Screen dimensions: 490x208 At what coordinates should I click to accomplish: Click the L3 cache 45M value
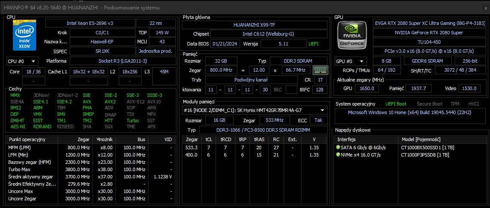[x=164, y=72]
